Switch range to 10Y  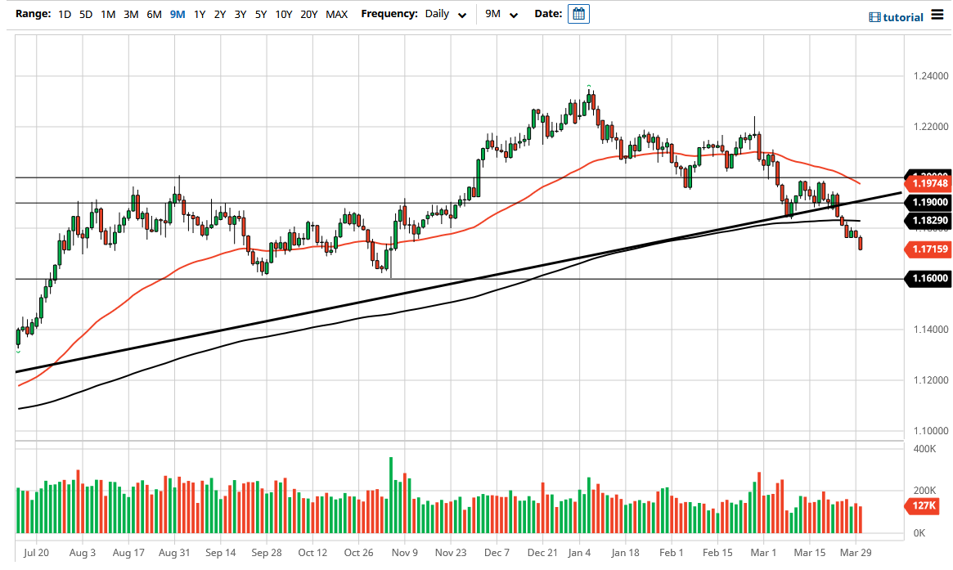coord(284,14)
